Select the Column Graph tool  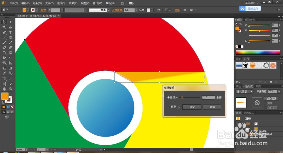[10, 79]
